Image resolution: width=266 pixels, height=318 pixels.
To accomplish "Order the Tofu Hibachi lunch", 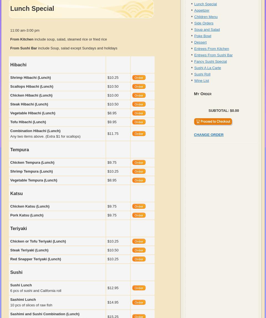I will [139, 122].
